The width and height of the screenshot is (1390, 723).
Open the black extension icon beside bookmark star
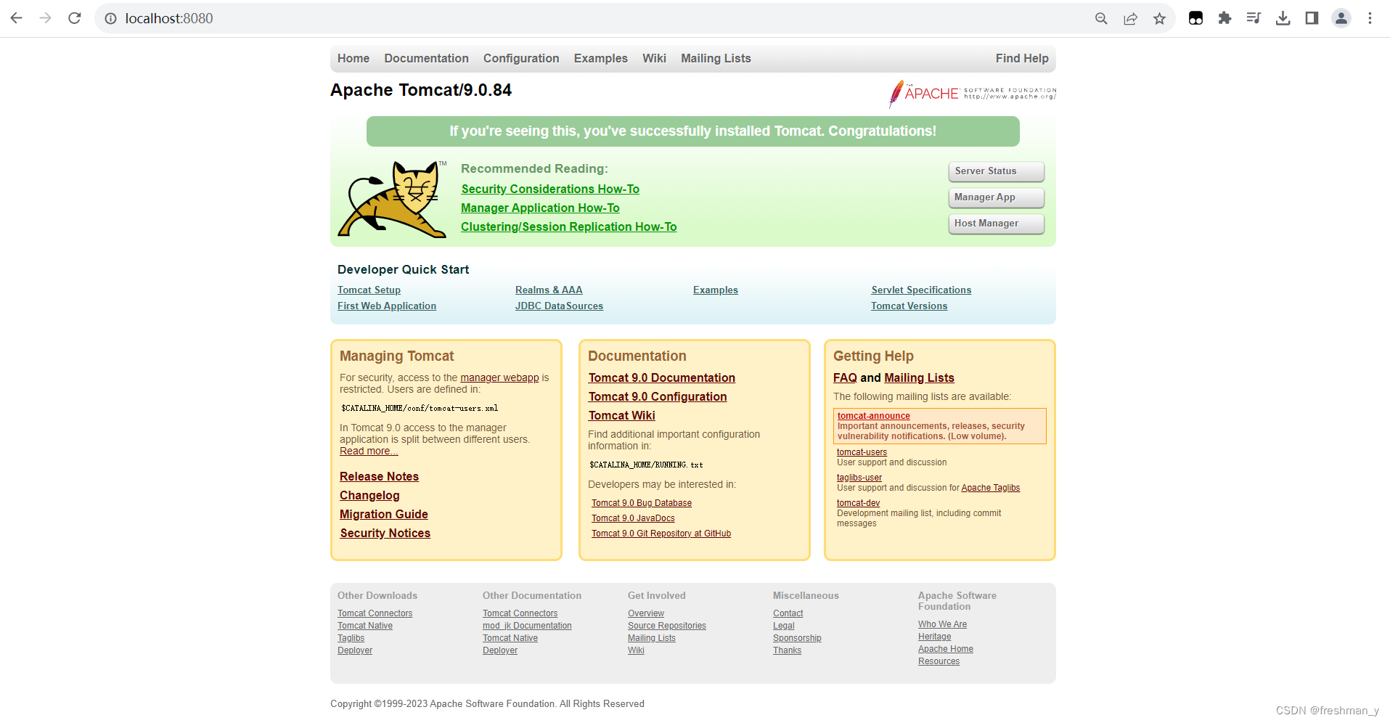[1195, 18]
